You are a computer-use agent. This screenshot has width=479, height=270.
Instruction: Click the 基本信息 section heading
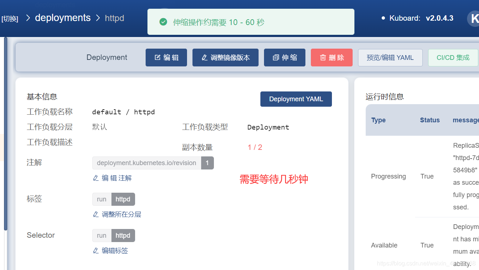42,97
